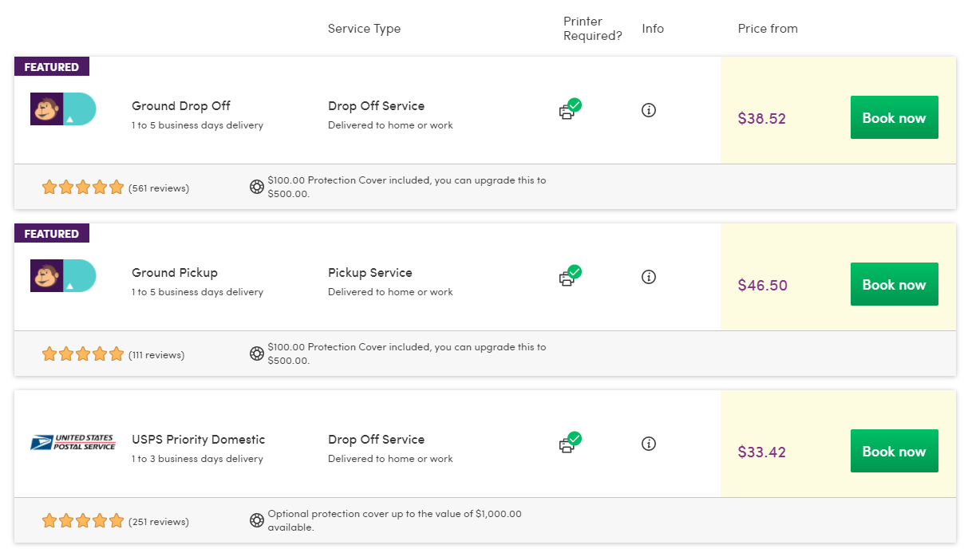
Task: Click protection cover icon in USPS row
Action: (257, 521)
